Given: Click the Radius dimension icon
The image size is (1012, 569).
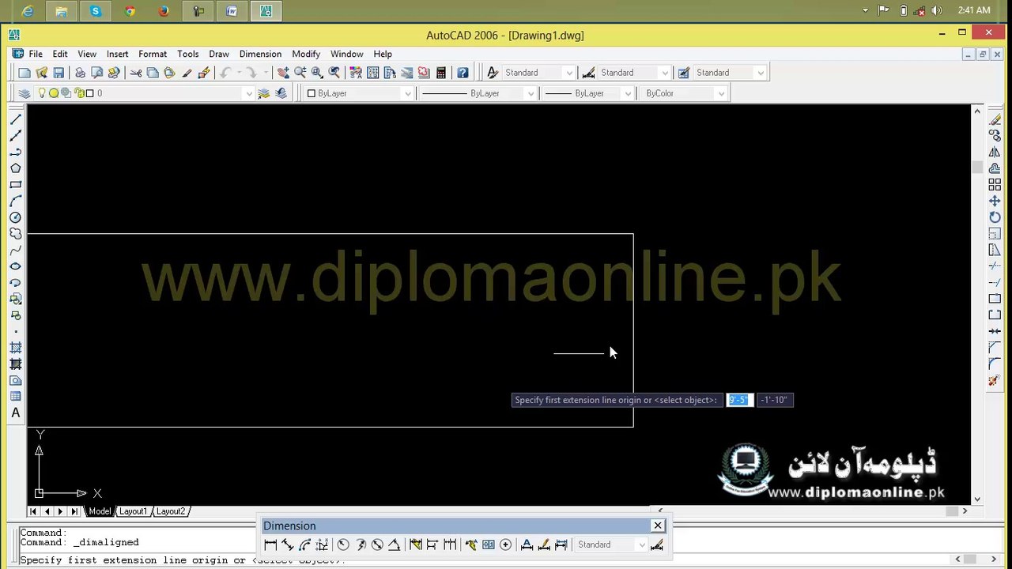Looking at the screenshot, I should pos(343,545).
